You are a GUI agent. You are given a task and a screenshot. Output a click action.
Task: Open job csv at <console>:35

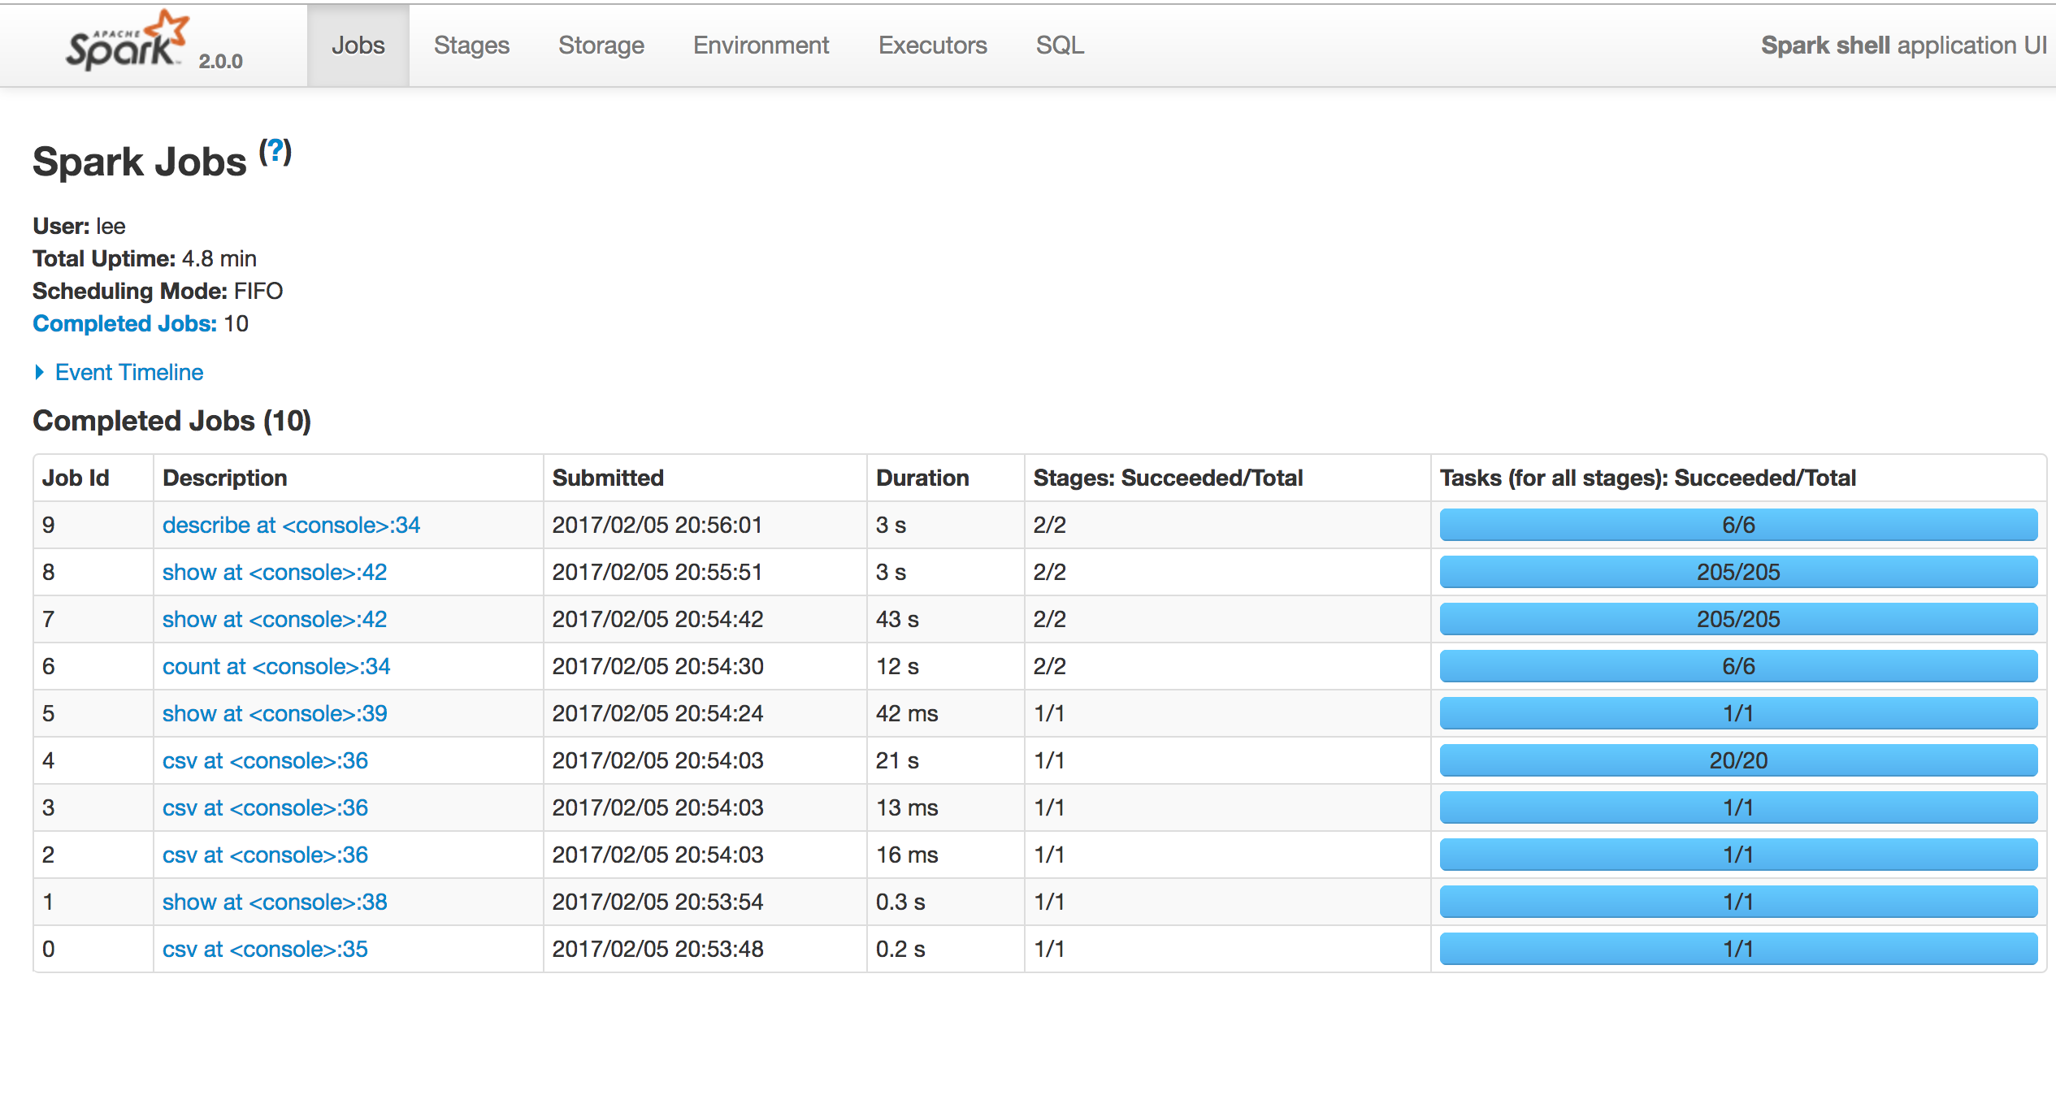point(265,949)
